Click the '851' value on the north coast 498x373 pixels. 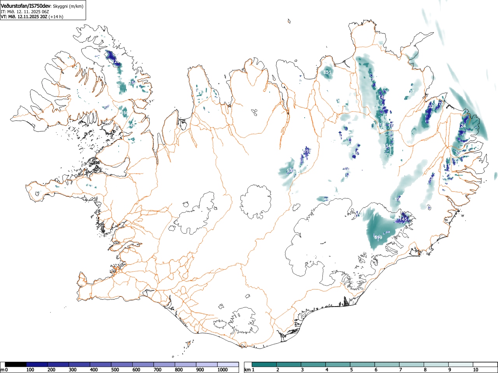(x=327, y=72)
